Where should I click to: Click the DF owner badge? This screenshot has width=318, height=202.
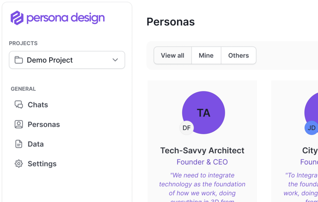pyautogui.click(x=187, y=128)
